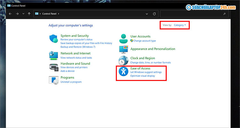Click the refresh button in address bar
240x128 pixels.
[155, 14]
